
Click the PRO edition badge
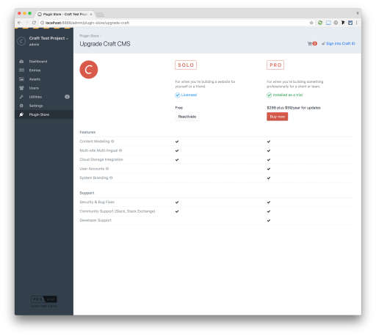click(275, 65)
